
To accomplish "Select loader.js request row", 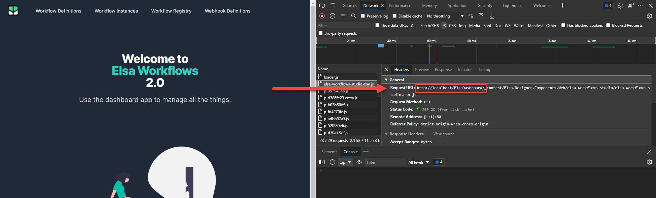I will click(347, 77).
